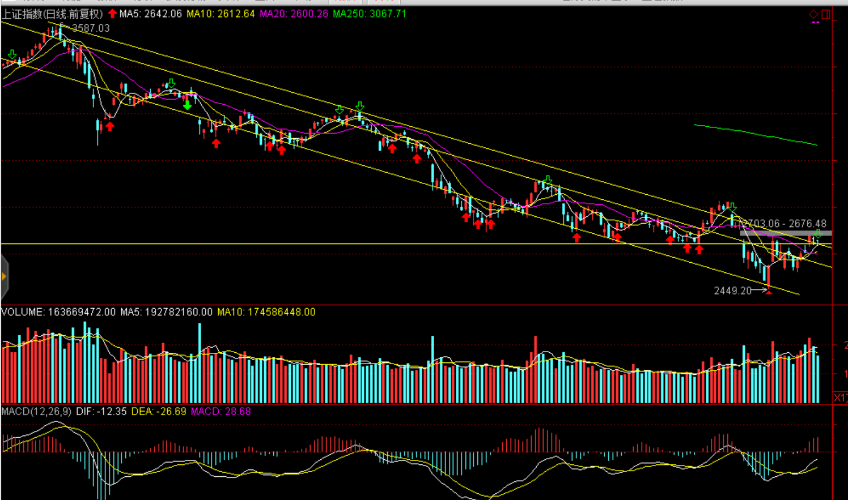
Task: Click the red triangle marking the 2449.20 low
Action: pos(769,292)
